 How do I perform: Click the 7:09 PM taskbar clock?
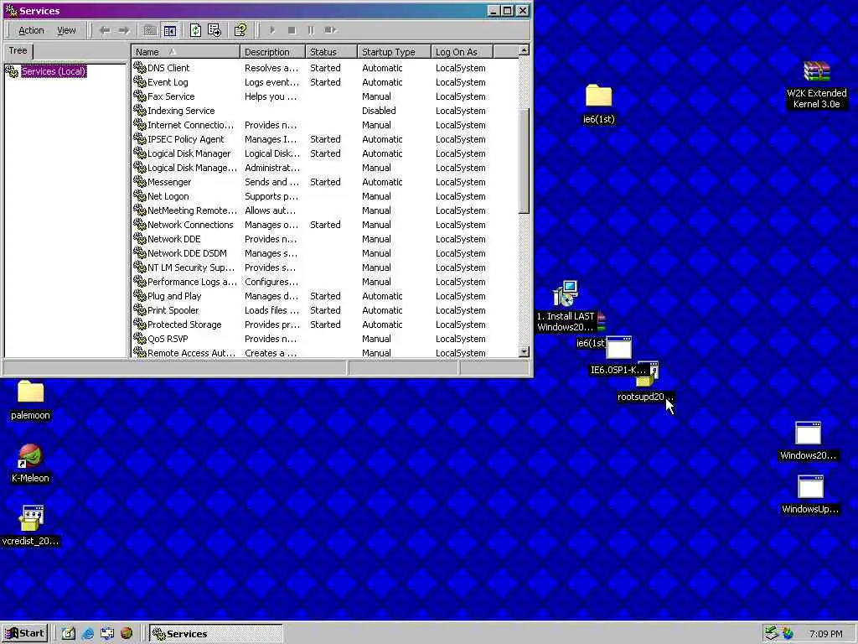point(825,634)
